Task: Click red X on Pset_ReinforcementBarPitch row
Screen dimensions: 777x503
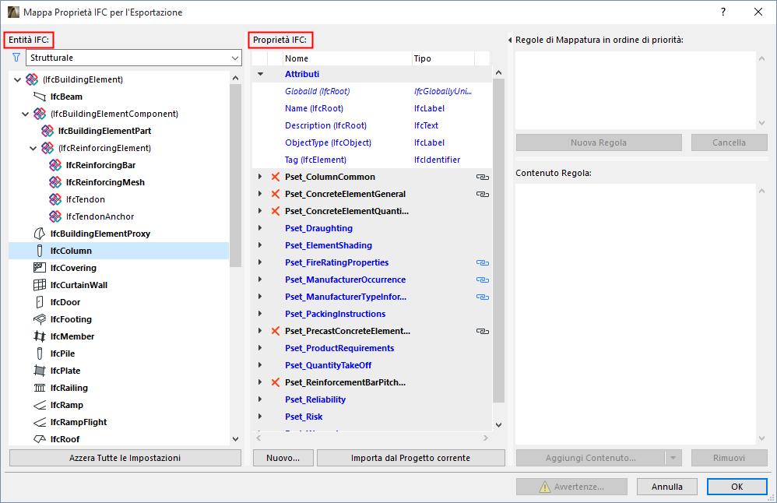Action: [x=276, y=382]
